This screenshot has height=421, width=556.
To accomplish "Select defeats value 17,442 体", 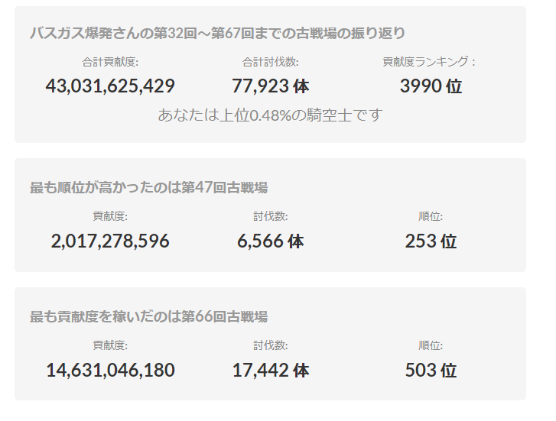I will 270,371.
